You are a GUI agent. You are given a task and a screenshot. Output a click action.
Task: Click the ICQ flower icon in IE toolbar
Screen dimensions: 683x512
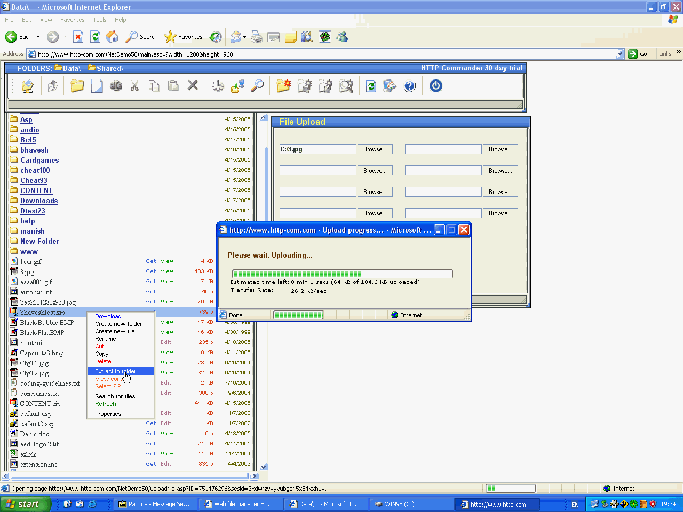(x=325, y=37)
